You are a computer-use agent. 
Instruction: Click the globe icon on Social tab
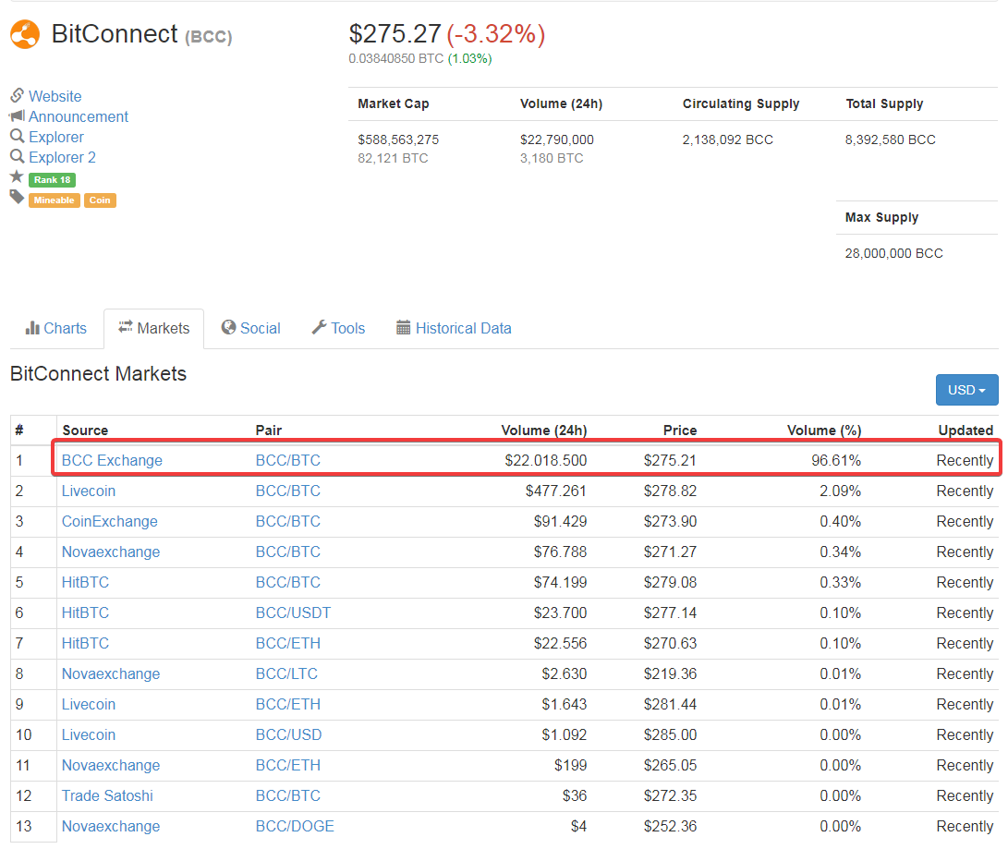click(228, 327)
